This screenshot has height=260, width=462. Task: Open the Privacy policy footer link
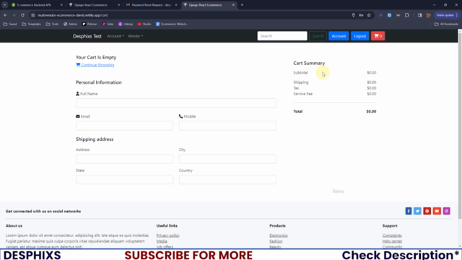point(168,235)
